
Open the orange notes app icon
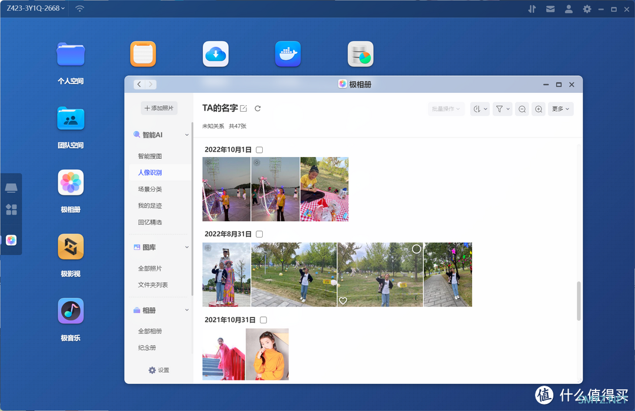coord(143,54)
